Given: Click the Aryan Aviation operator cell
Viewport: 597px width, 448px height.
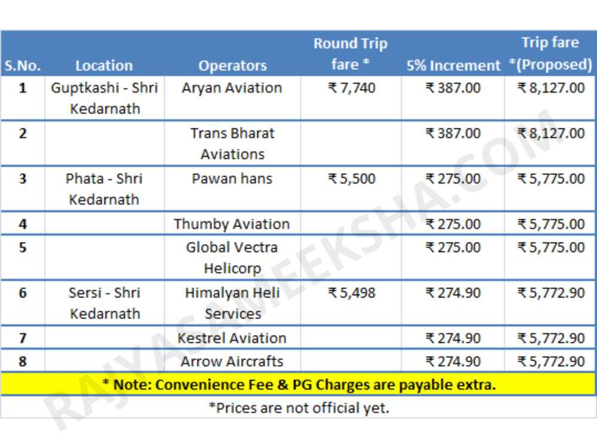Looking at the screenshot, I should click(232, 88).
